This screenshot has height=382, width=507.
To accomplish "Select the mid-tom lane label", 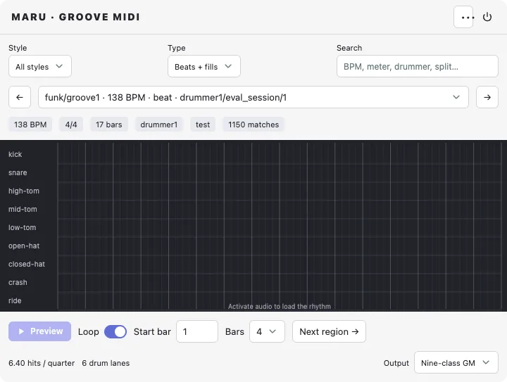I will pos(23,209).
